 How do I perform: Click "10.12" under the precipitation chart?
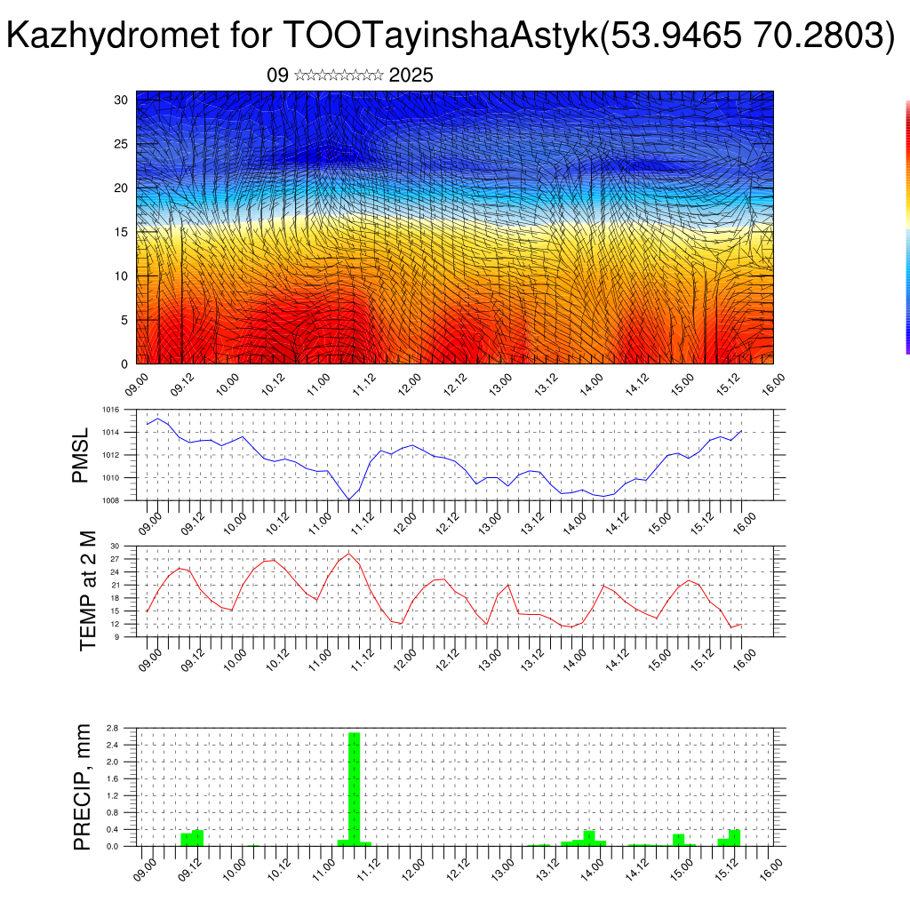(279, 870)
